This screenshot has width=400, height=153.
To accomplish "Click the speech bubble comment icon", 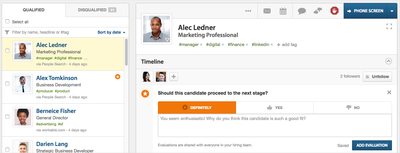I will tap(302, 11).
